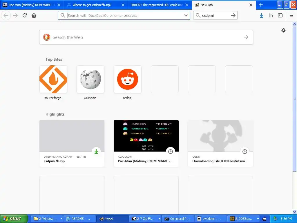Click the system tray network icon
The image size is (297, 223).
[x=276, y=219]
